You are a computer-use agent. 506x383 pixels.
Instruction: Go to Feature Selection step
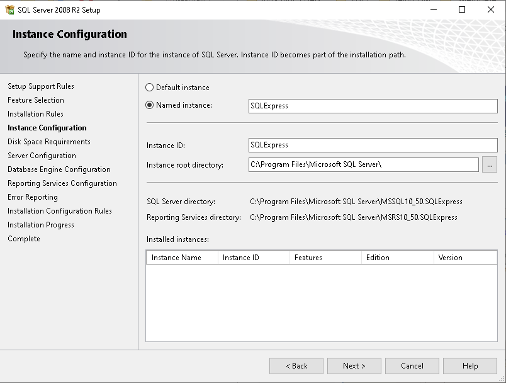36,100
